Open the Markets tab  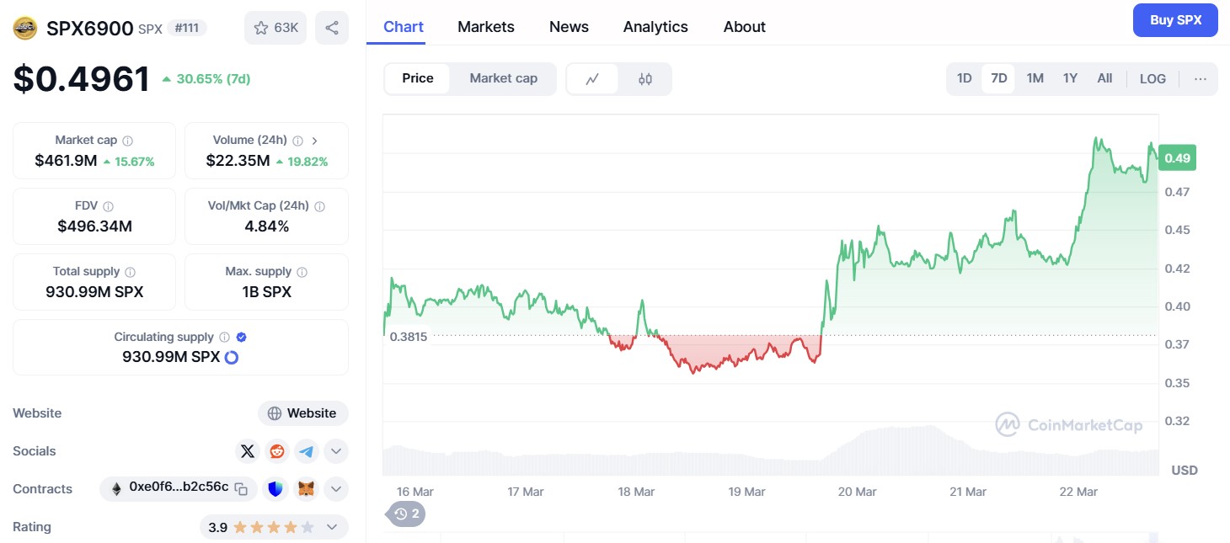click(486, 27)
